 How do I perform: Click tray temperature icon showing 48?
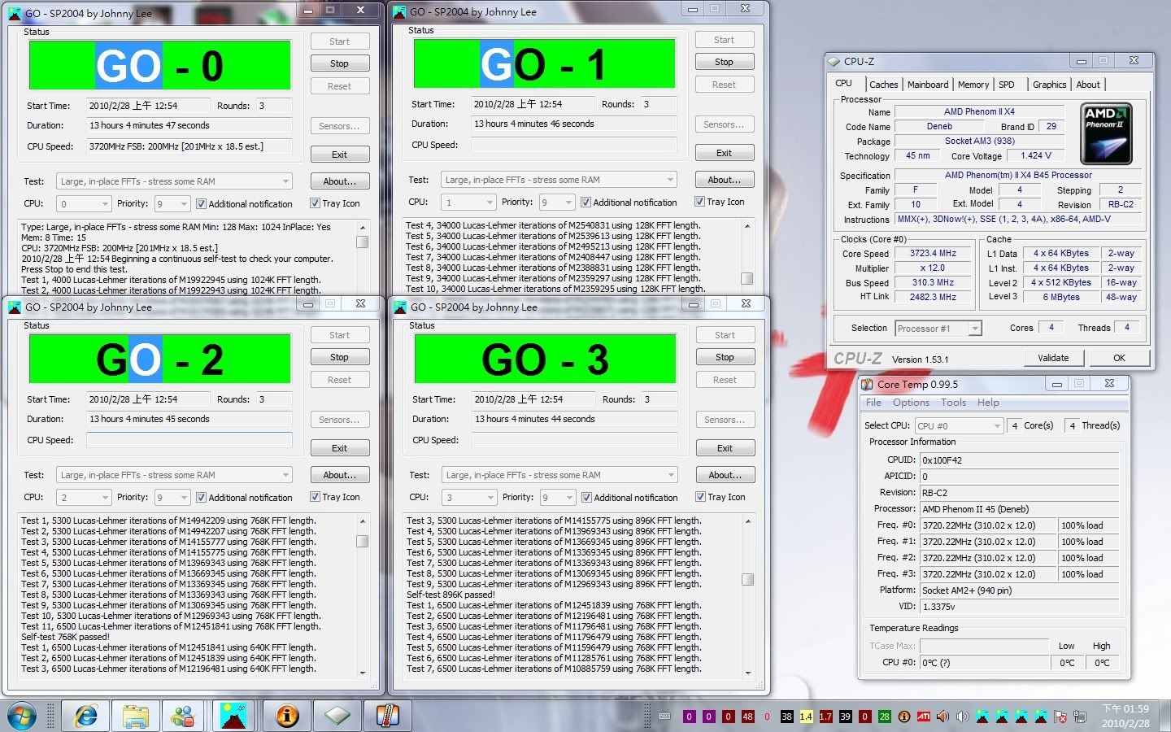click(747, 717)
